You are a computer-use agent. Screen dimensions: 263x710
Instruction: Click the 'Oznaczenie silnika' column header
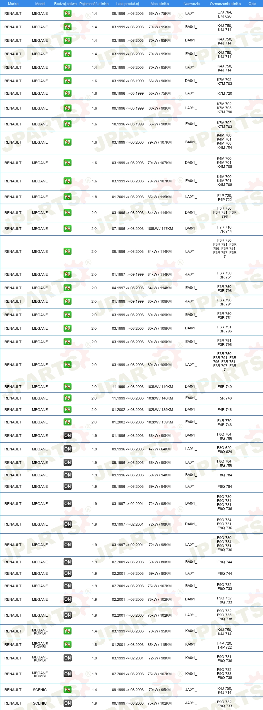(225, 4)
